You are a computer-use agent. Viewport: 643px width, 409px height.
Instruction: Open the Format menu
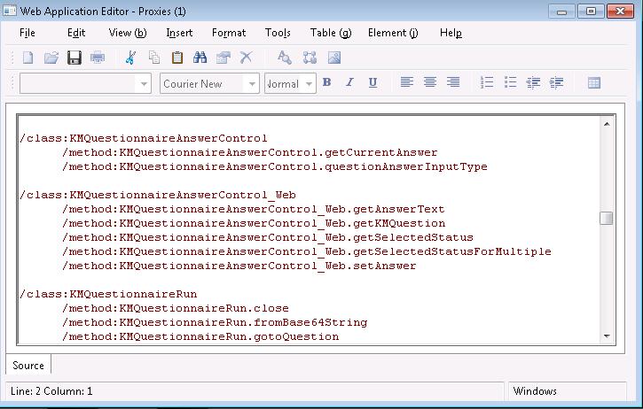point(229,33)
